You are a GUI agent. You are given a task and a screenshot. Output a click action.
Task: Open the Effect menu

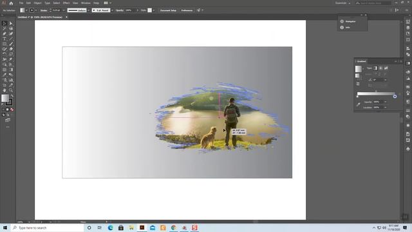point(66,3)
